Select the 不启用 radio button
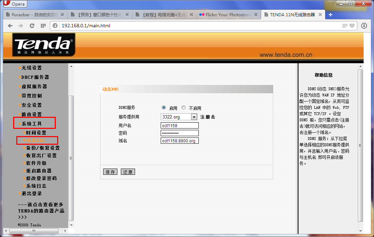374x237 pixels. click(184, 108)
